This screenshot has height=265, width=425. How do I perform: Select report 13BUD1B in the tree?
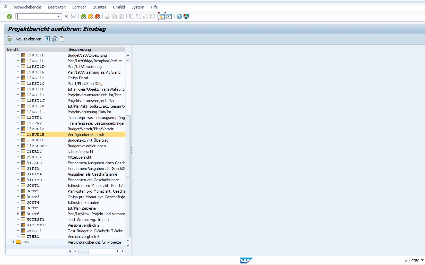pos(36,134)
